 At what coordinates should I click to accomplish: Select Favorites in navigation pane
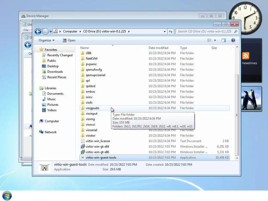[x=51, y=50]
